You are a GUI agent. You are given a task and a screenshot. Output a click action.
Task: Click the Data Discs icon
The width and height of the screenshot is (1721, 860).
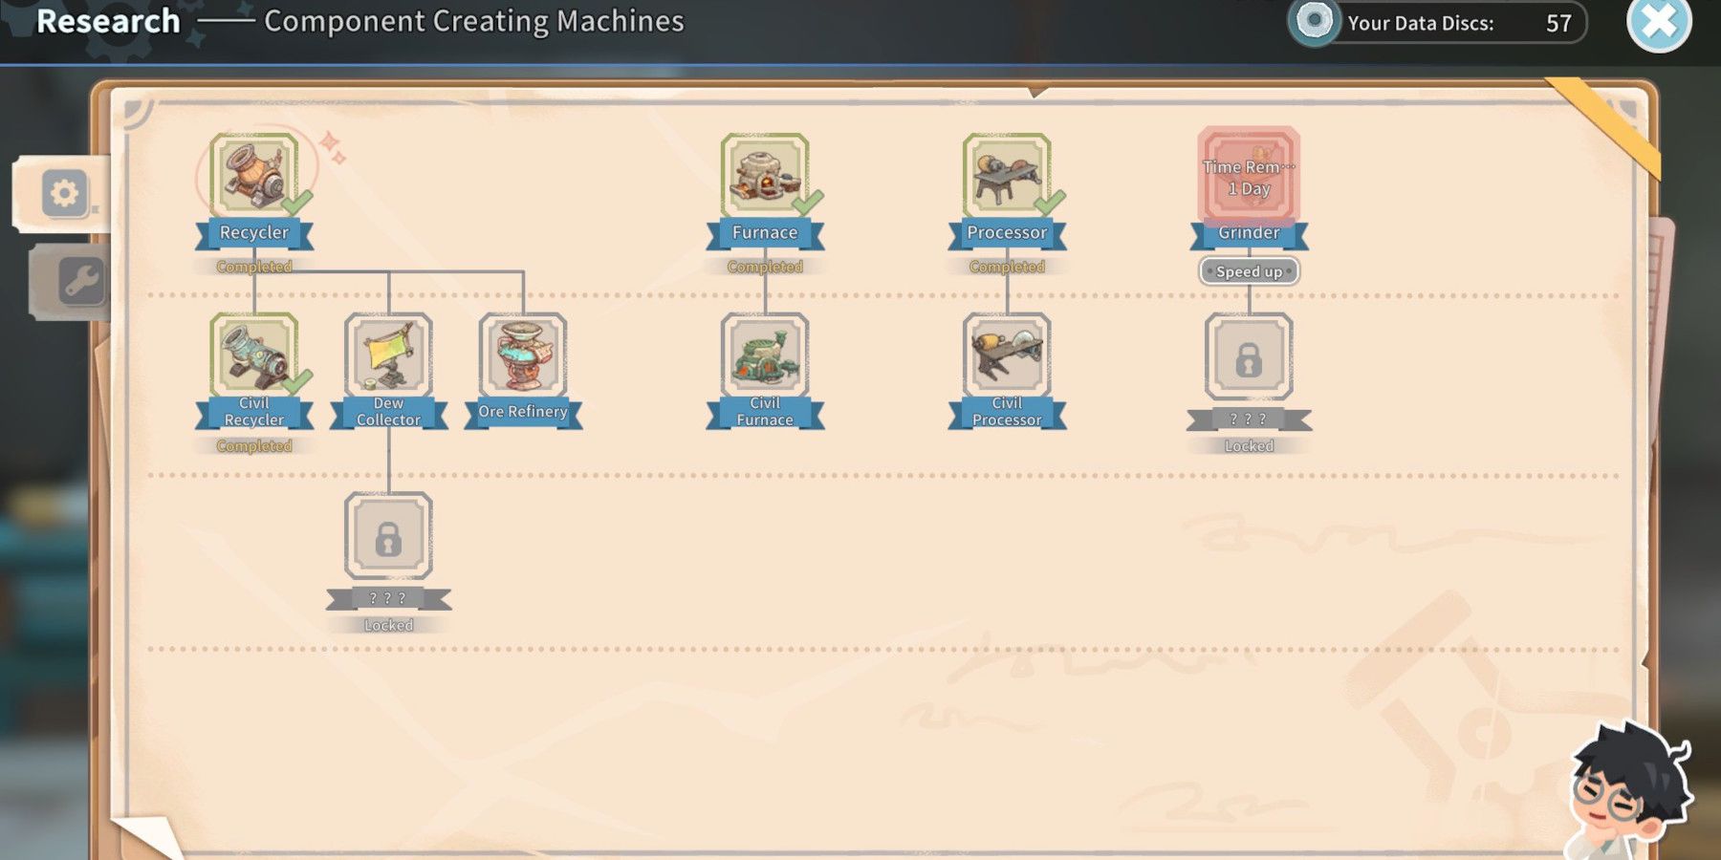point(1314,21)
